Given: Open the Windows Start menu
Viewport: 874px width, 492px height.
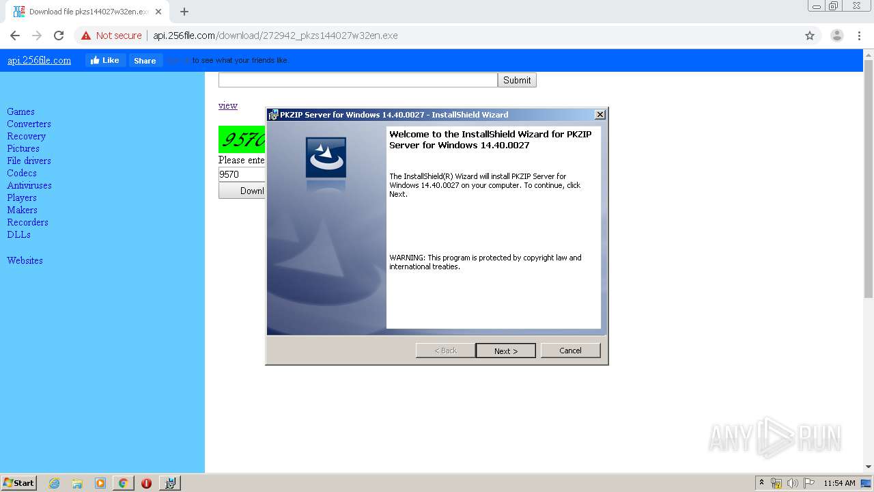Looking at the screenshot, I should pyautogui.click(x=19, y=482).
